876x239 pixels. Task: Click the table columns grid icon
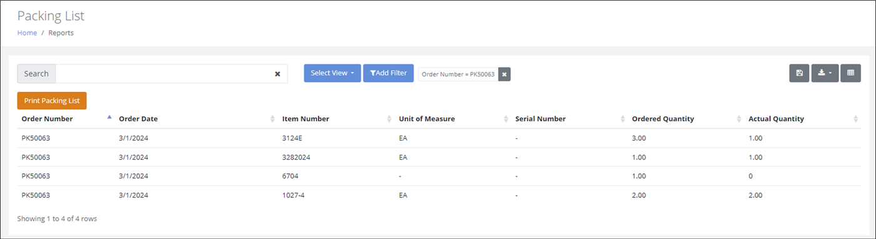pyautogui.click(x=850, y=73)
